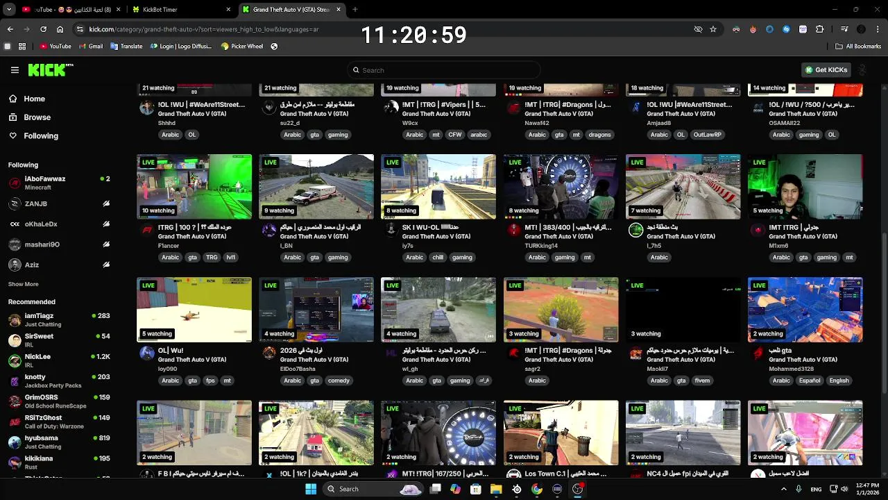Image resolution: width=888 pixels, height=500 pixels.
Task: Focus the Kick search field
Action: [x=444, y=70]
